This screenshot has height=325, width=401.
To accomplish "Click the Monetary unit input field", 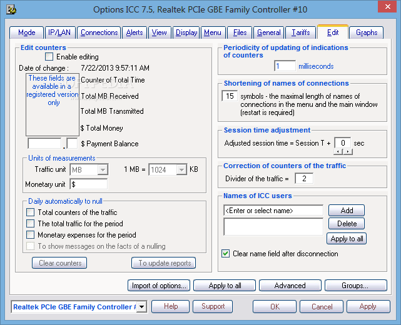I will (89, 184).
